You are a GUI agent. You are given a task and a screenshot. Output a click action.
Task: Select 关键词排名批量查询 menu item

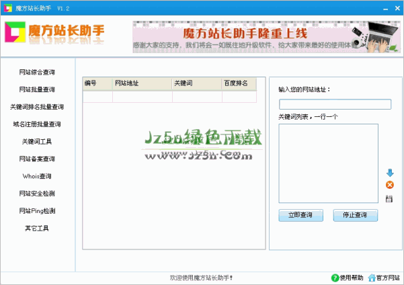[37, 107]
